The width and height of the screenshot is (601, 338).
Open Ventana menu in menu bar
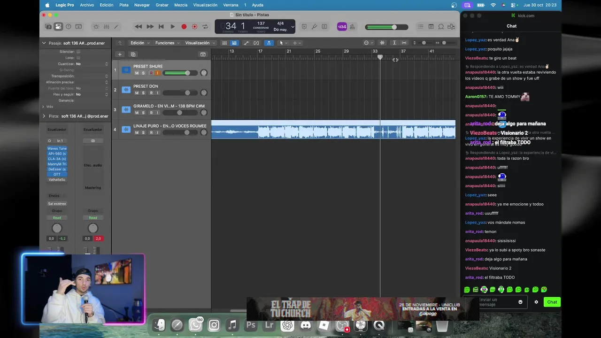coord(231,5)
